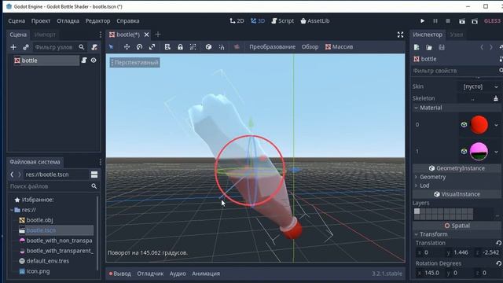This screenshot has width=503, height=283.
Task: Click red material 0 preview
Action: coord(479,125)
